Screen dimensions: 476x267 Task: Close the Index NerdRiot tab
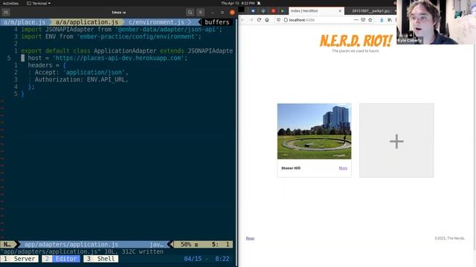(x=340, y=10)
